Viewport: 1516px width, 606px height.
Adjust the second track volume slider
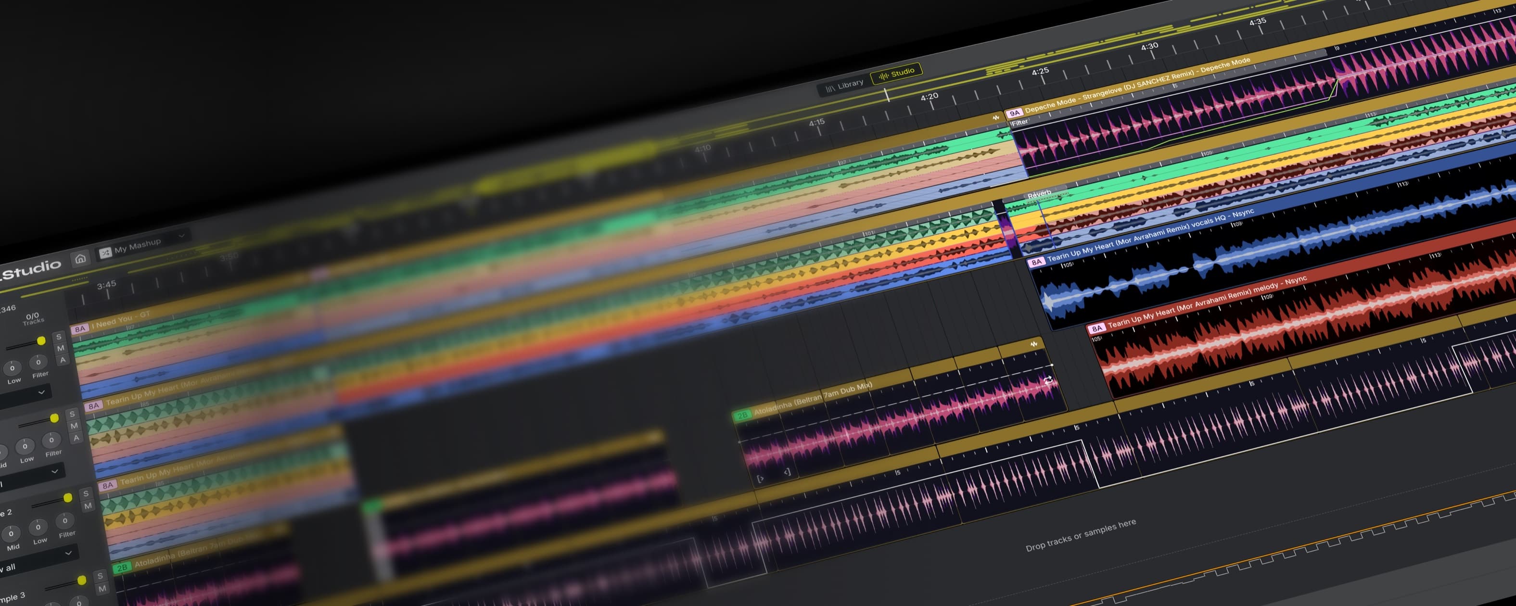pos(38,421)
